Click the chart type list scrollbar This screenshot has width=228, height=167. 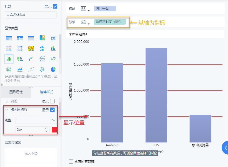(60, 46)
